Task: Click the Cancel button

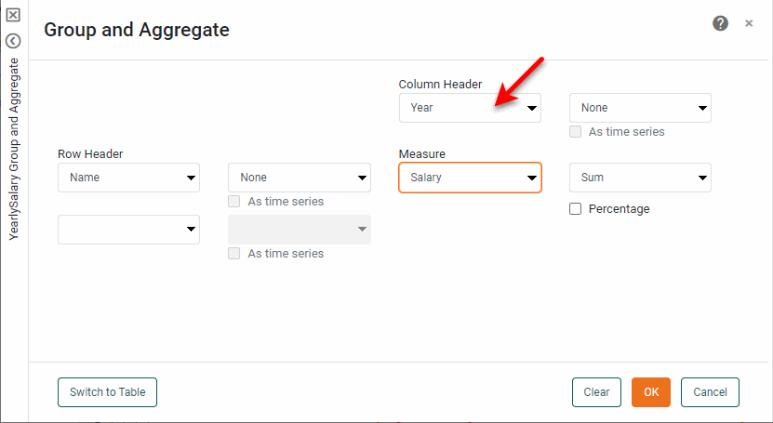Action: pos(710,392)
